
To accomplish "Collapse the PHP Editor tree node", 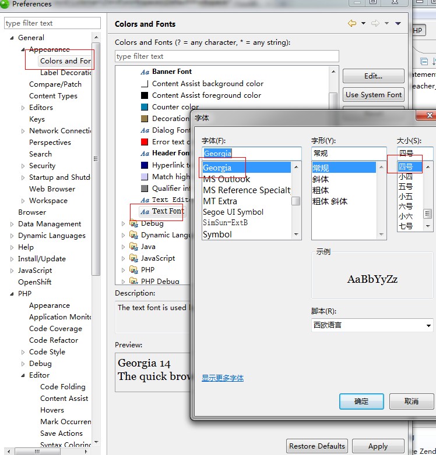I will point(23,375).
